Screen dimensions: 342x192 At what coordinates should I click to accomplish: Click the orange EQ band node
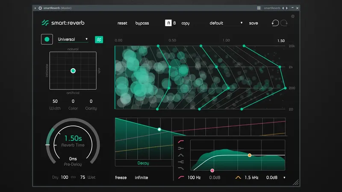(250, 155)
